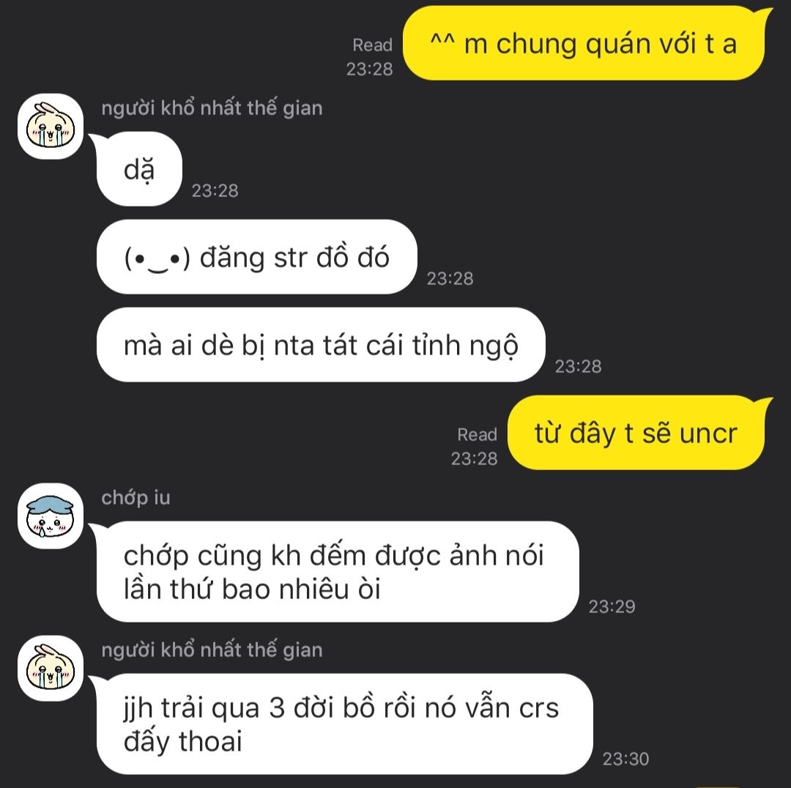Screen dimensions: 791x788
Task: Tap the Read label beside "từ đây t sẽ uncr"
Action: [x=478, y=434]
